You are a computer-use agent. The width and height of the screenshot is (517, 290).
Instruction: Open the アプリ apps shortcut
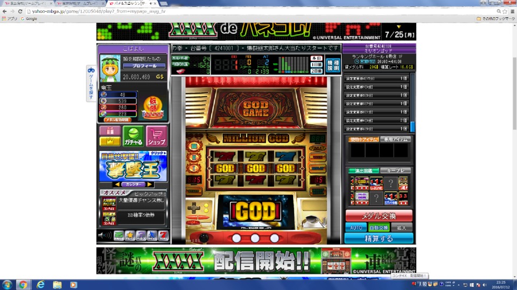10,19
